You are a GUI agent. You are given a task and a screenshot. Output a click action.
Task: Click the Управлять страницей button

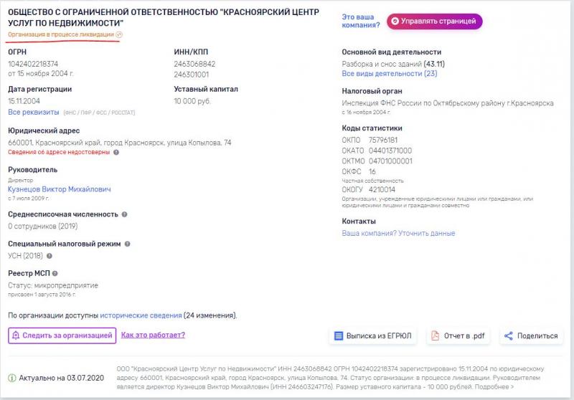click(x=435, y=22)
